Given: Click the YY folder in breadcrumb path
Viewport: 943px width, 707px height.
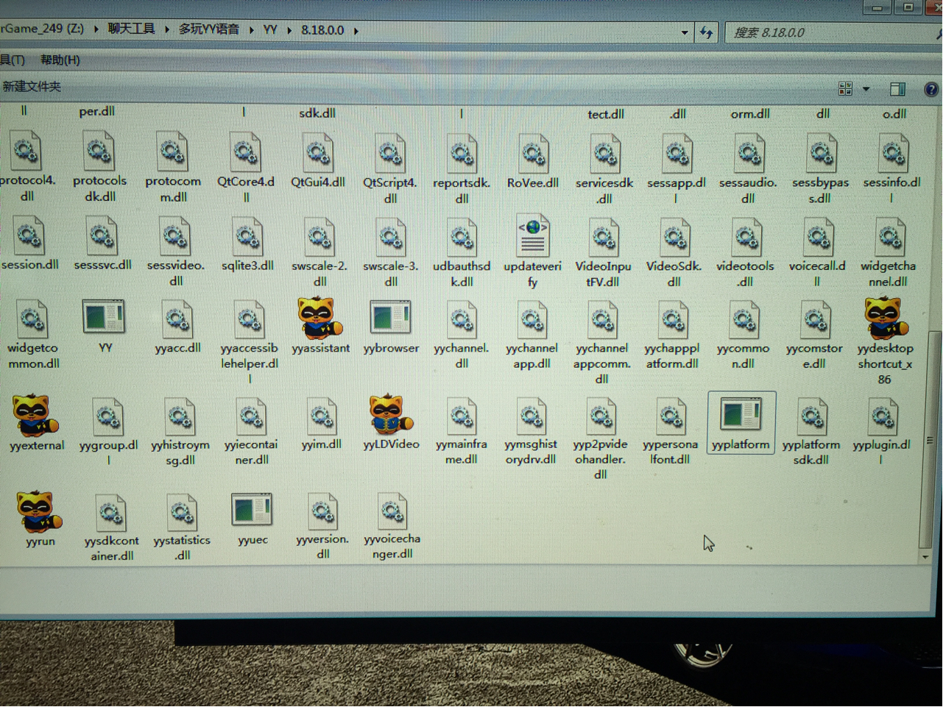Looking at the screenshot, I should pyautogui.click(x=270, y=30).
